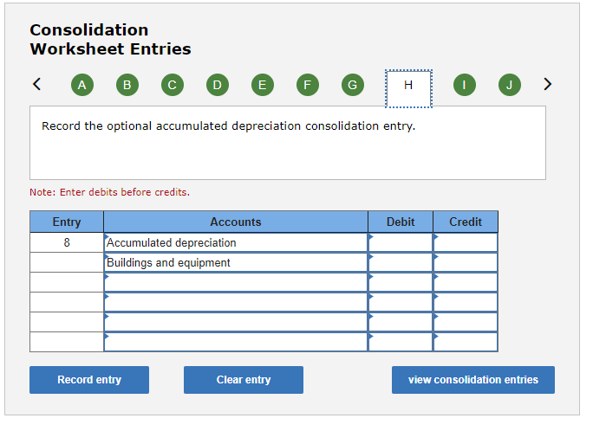Go to entry J circle

click(510, 85)
